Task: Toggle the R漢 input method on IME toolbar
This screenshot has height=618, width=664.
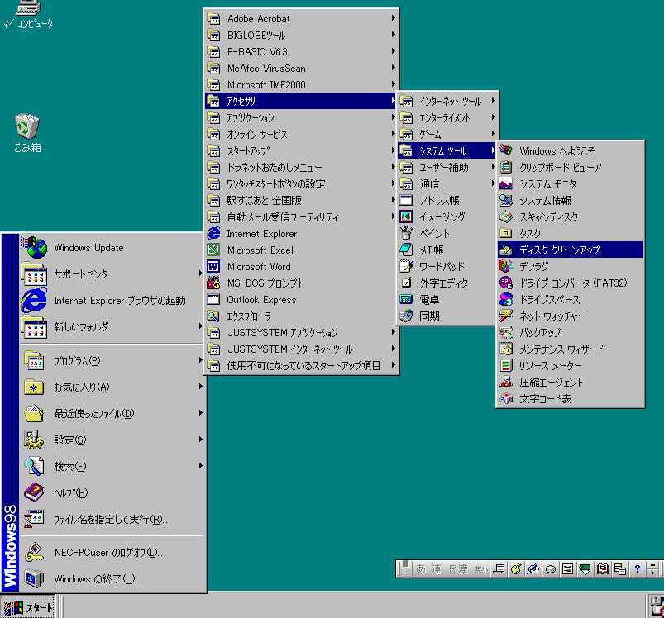Action: [459, 569]
